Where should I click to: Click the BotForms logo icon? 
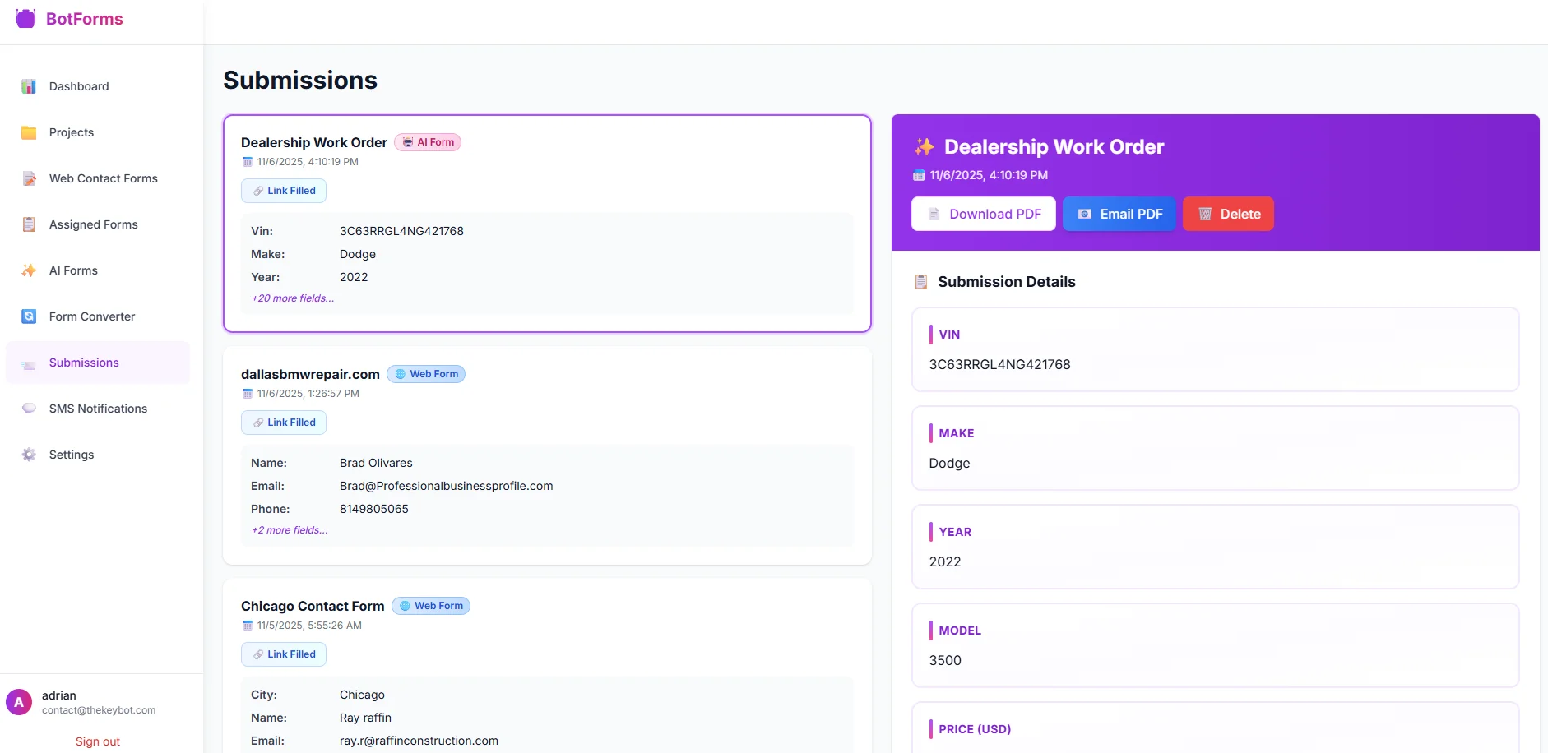(25, 18)
